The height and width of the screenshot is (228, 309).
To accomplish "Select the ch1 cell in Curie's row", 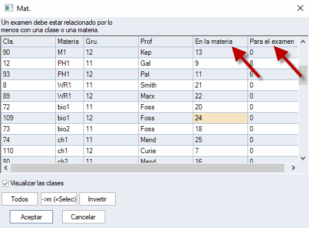I will click(70, 151).
